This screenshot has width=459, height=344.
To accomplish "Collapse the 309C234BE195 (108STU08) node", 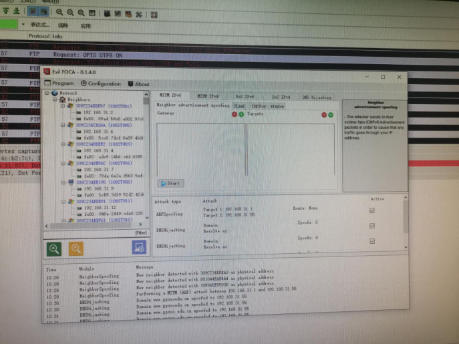I will (x=63, y=182).
